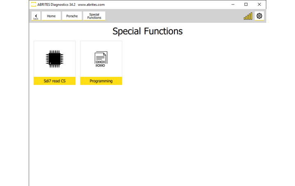Screen dimensions: 295x186
Task: Select the microchip icon for Sdi7
Action: 54,59
